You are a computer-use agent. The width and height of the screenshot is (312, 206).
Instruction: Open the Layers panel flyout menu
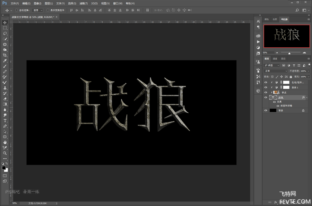309,58
